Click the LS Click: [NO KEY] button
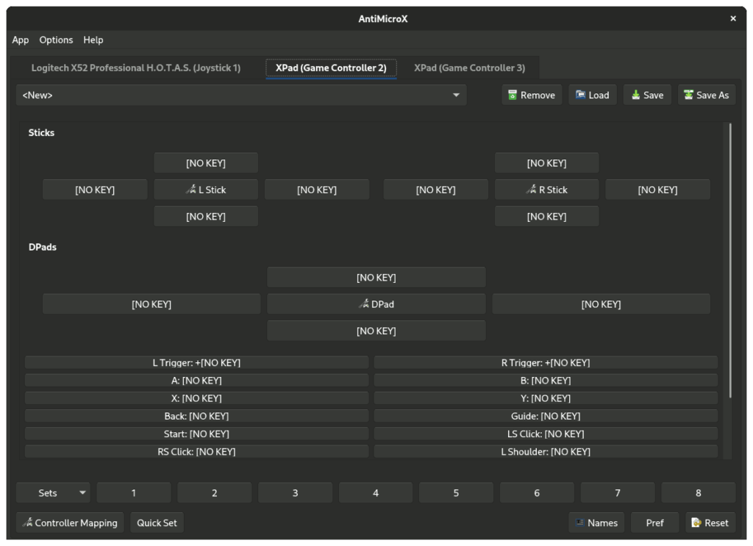The height and width of the screenshot is (546, 753). [x=546, y=434]
